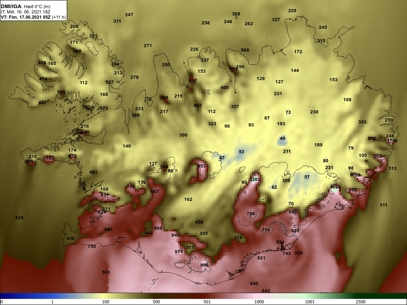Select the 544 map value
The width and height of the screenshot is (407, 305).
click(x=164, y=167)
